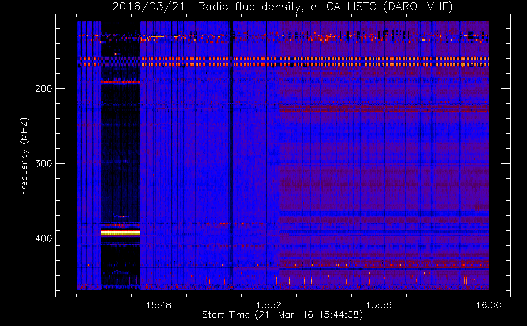Click the bright white-yellow band near 390 MHz

point(121,232)
